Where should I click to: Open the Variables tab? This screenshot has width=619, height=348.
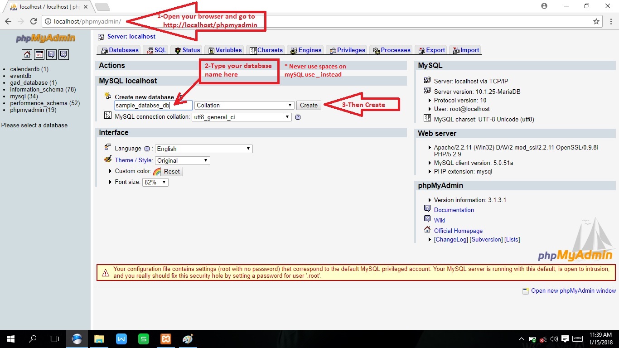click(225, 50)
